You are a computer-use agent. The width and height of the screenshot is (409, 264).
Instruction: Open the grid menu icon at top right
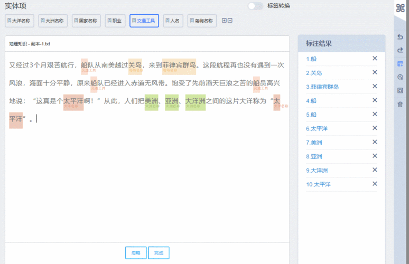click(400, 8)
